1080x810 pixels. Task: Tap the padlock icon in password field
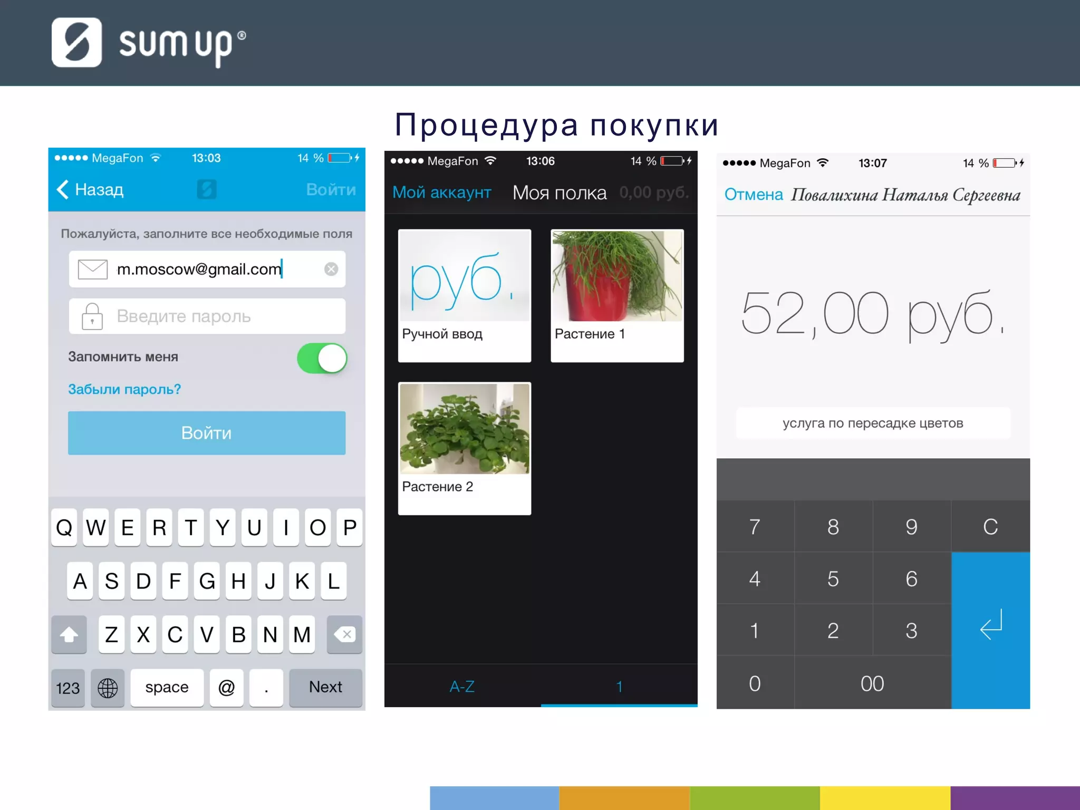pos(92,316)
